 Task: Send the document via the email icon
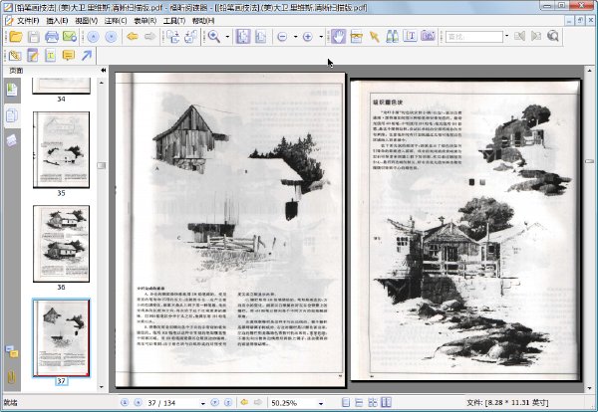point(70,37)
